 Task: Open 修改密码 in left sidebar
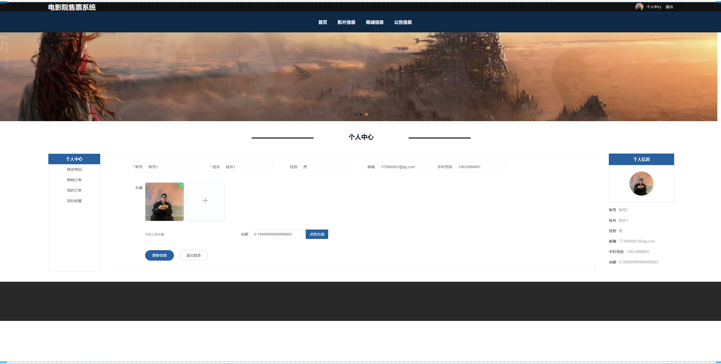(74, 169)
